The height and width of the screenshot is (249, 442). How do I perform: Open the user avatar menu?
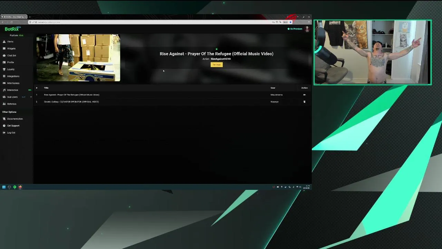coord(307,29)
